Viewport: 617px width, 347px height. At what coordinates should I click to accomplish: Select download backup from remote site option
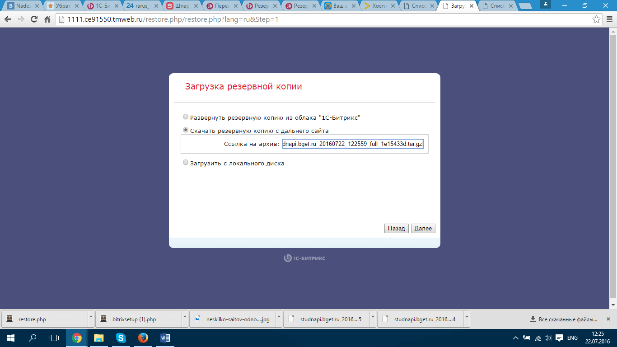click(x=186, y=130)
